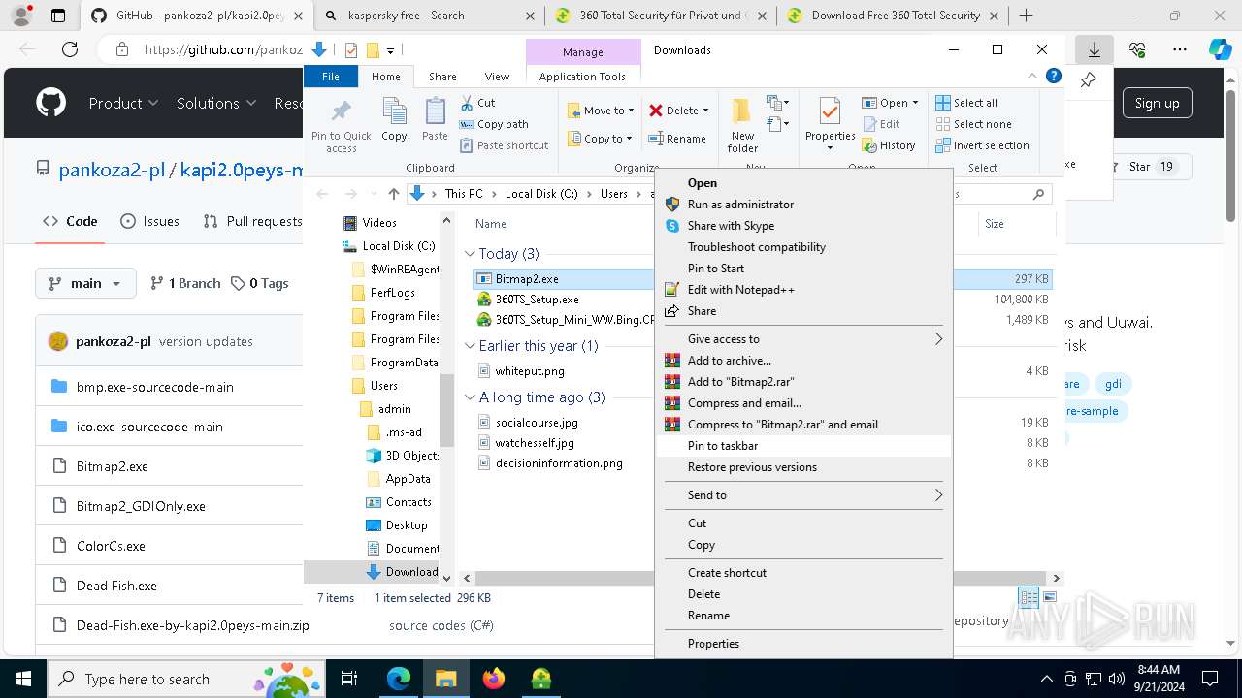Open the Desktop tree item
Screen dimensions: 1242x698
click(x=406, y=525)
